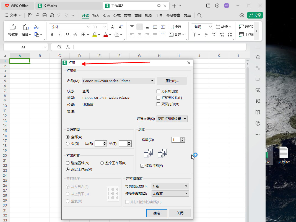
Task: Switch to the 公式 ribbon tab
Action: coord(117,15)
